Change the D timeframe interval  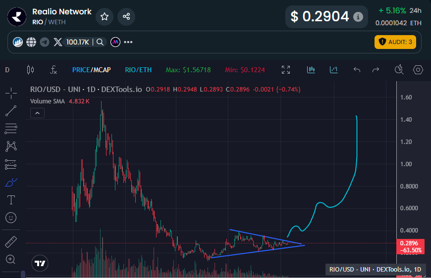[x=7, y=70]
